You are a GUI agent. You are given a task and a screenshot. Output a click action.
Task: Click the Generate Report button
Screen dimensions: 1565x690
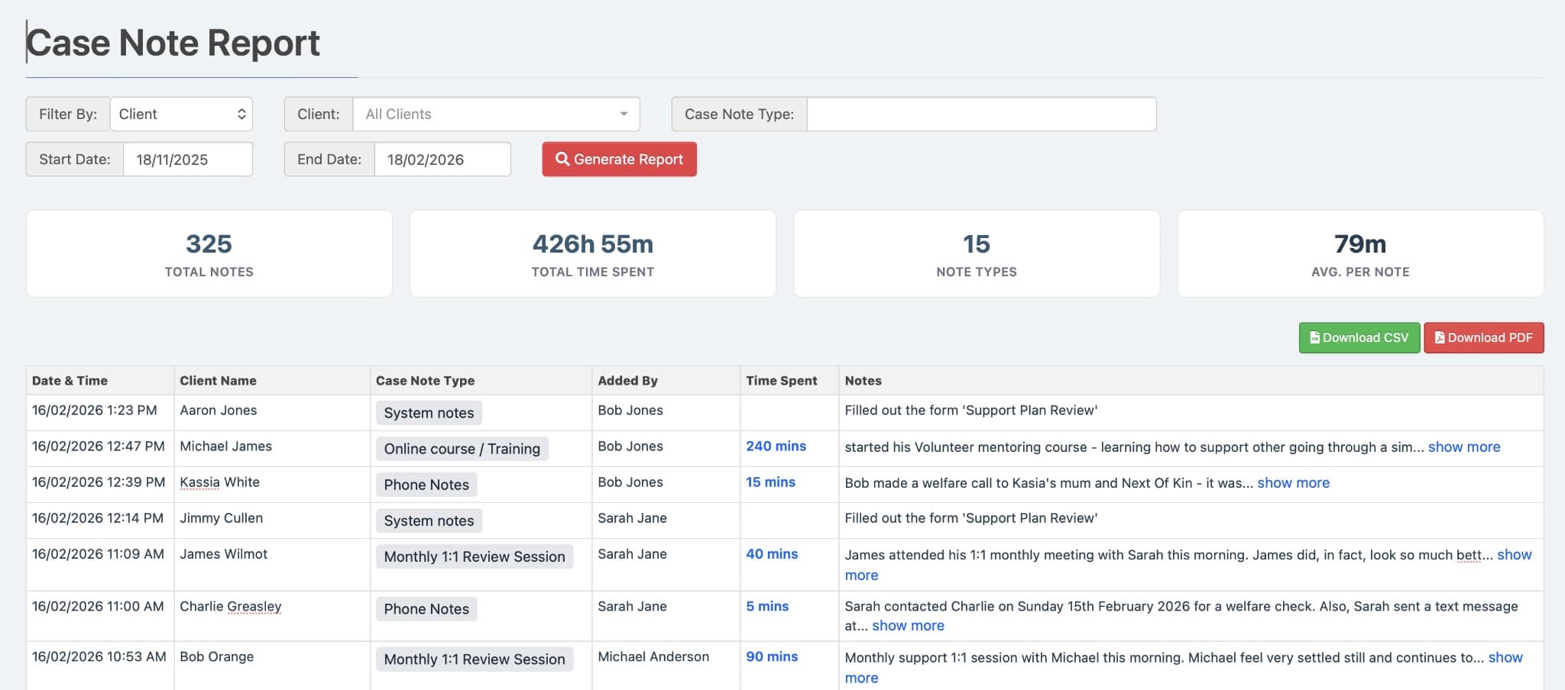(x=619, y=160)
